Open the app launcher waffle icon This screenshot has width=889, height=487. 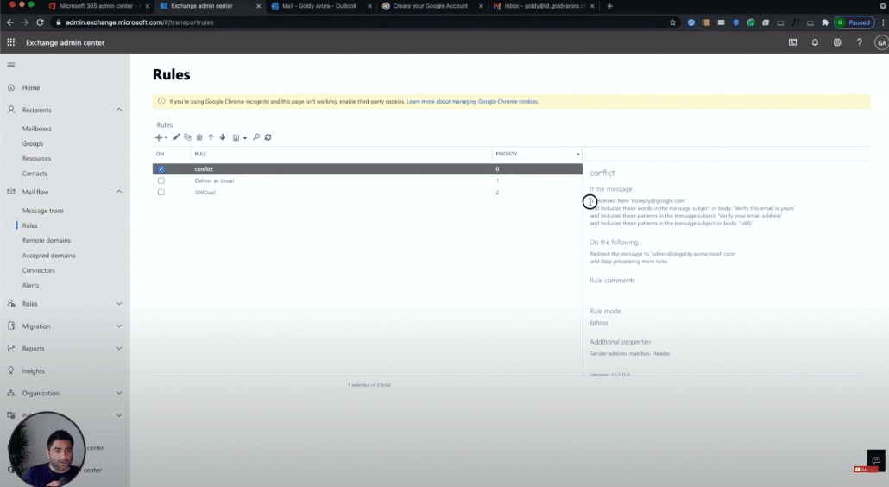coord(10,42)
